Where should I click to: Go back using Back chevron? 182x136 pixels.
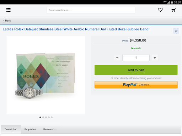click(x=7, y=21)
